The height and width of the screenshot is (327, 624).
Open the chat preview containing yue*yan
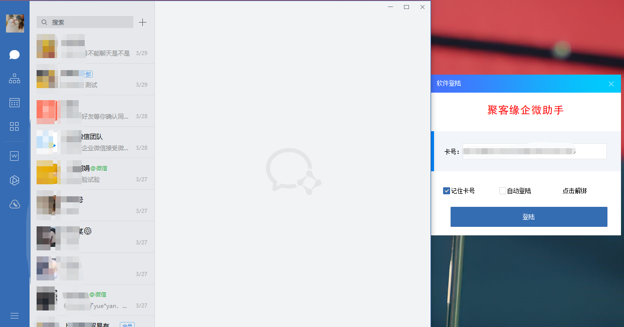click(92, 300)
